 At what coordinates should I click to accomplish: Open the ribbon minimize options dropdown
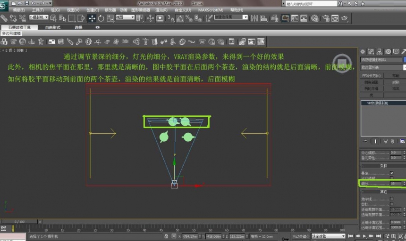pos(97,27)
